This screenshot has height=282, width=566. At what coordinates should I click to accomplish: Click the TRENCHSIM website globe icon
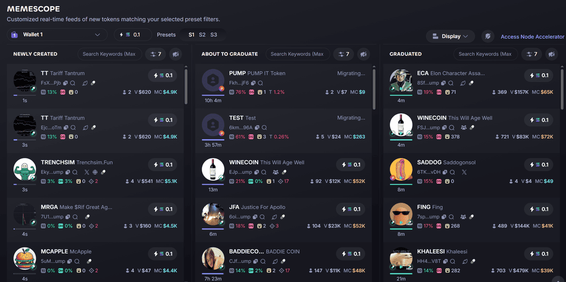[95, 172]
